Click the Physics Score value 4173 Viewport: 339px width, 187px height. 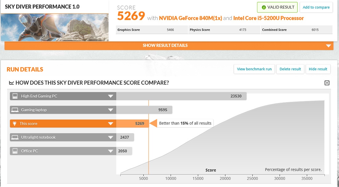pos(243,30)
